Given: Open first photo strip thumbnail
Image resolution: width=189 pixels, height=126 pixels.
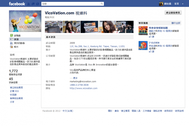Looking at the screenshot, I should tap(54, 27).
